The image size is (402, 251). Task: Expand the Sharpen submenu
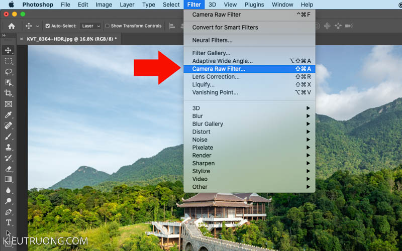(249, 164)
